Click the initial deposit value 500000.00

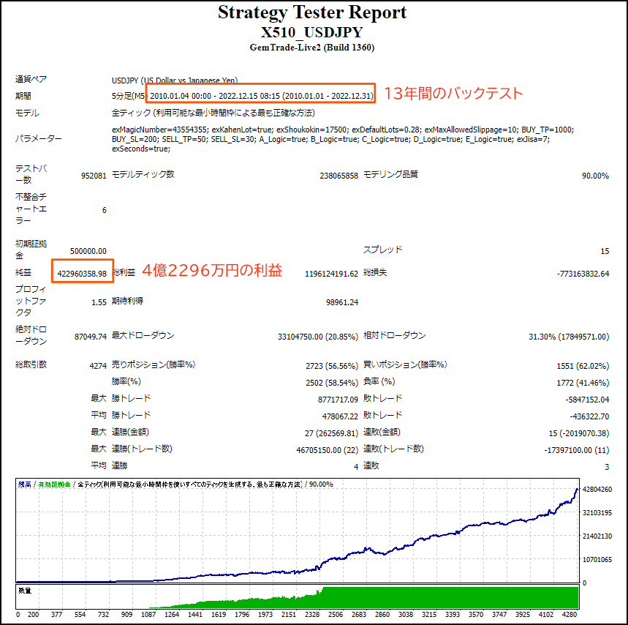tap(88, 251)
